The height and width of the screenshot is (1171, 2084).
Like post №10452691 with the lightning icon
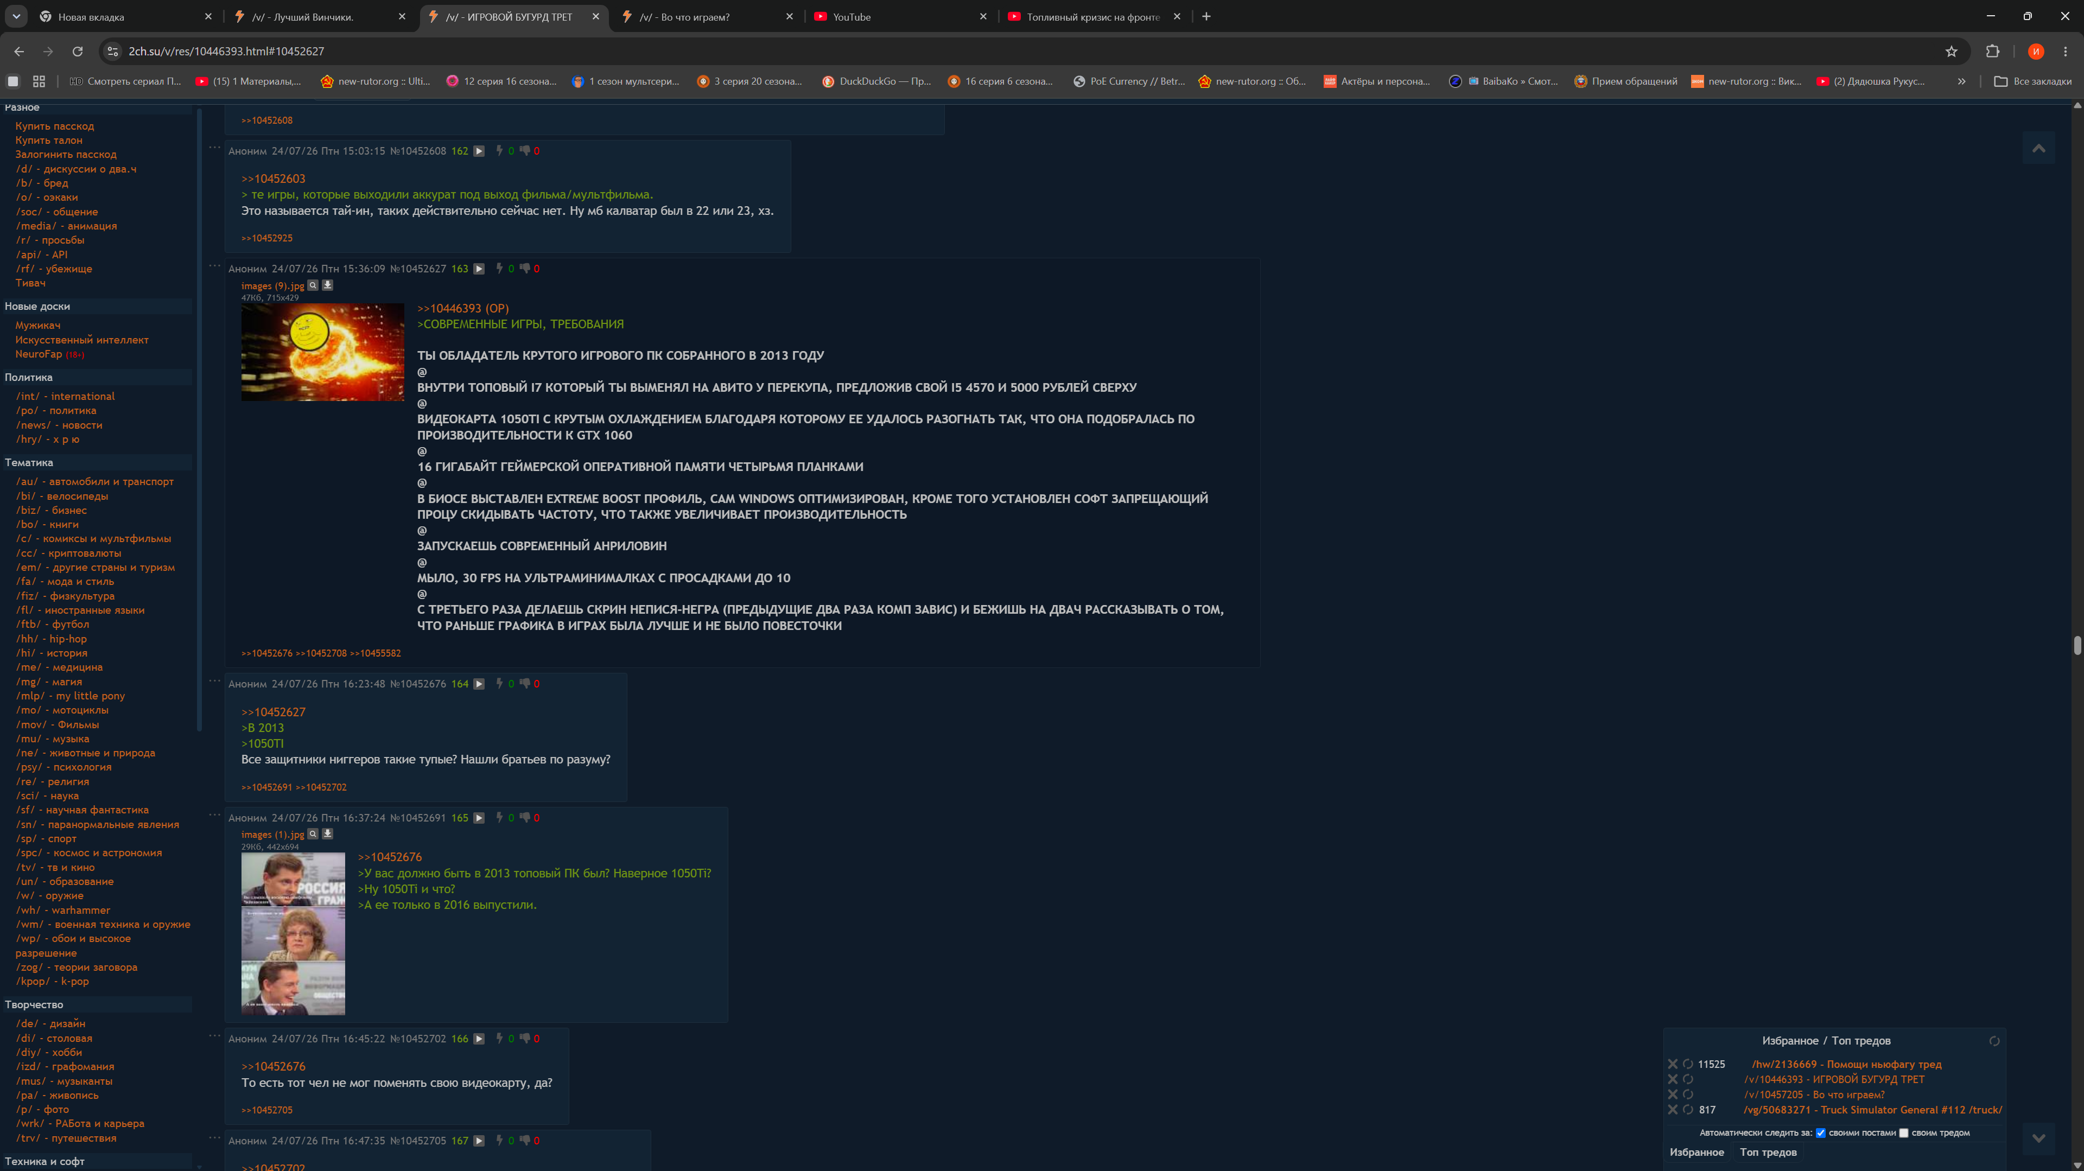(x=499, y=818)
